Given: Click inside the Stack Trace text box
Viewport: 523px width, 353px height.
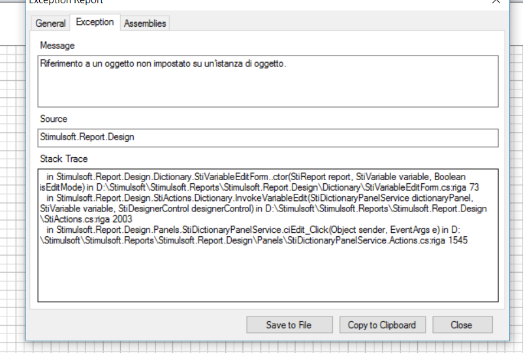Looking at the screenshot, I should [x=268, y=236].
